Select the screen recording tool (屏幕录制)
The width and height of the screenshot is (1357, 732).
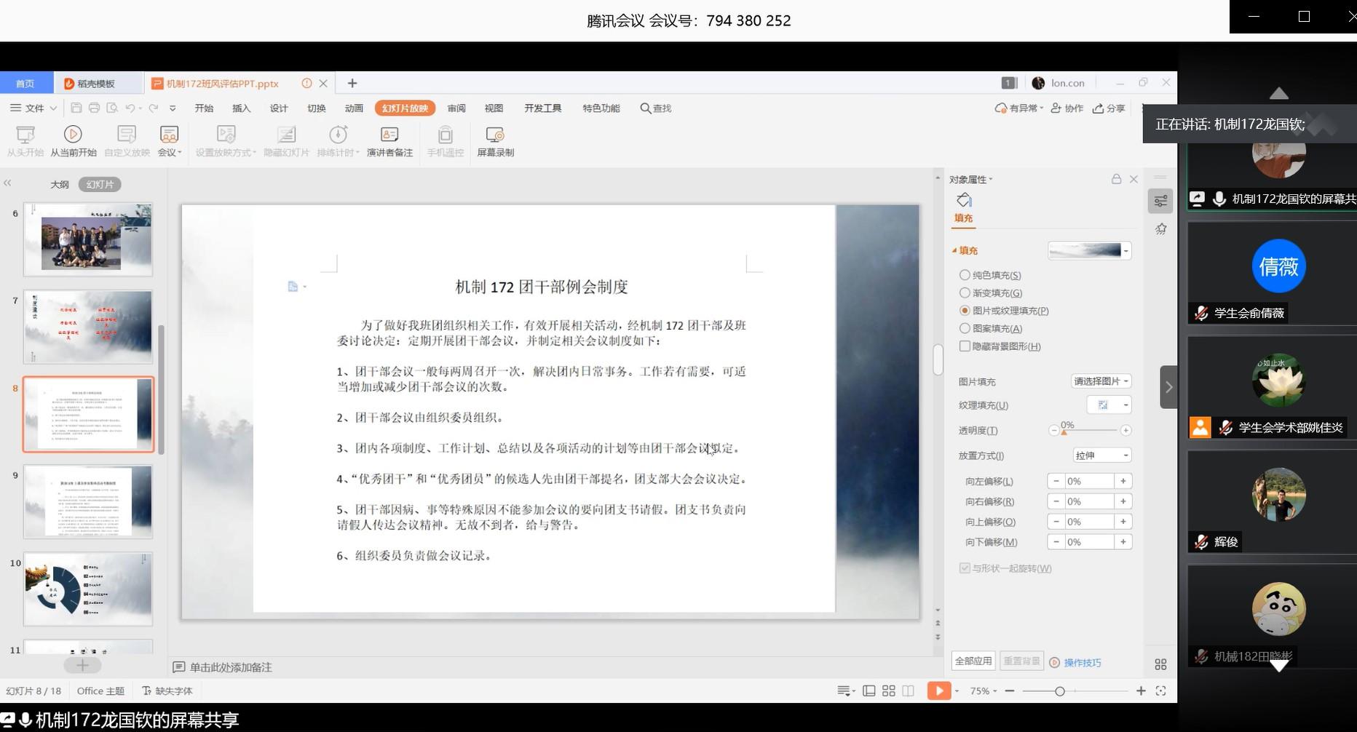coord(494,140)
